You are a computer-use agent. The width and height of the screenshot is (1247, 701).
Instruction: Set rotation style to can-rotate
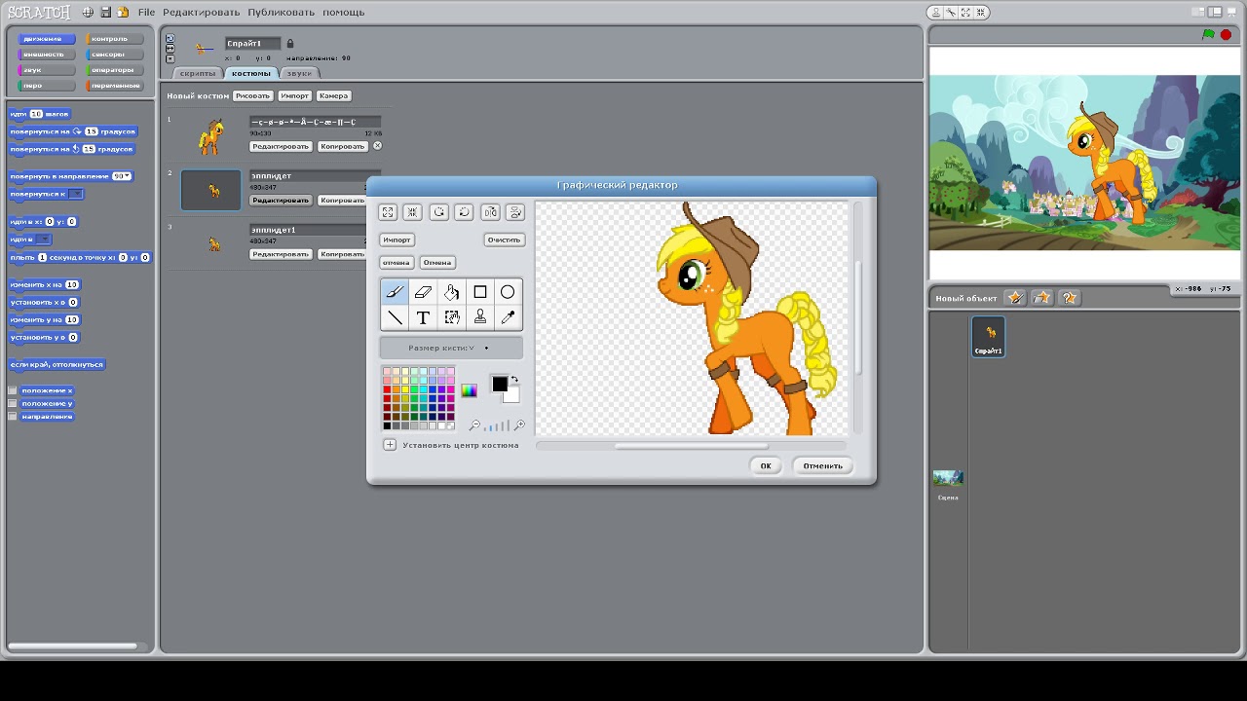point(170,38)
